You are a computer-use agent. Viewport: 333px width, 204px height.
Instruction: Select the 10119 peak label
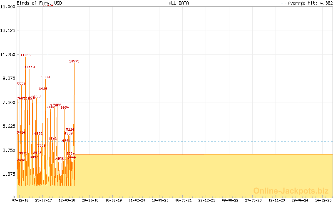(x=30, y=67)
